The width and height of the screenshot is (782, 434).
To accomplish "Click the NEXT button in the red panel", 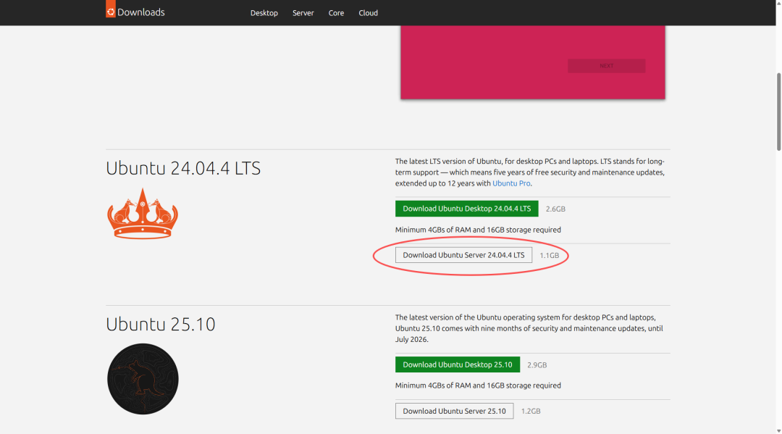I will pos(607,66).
